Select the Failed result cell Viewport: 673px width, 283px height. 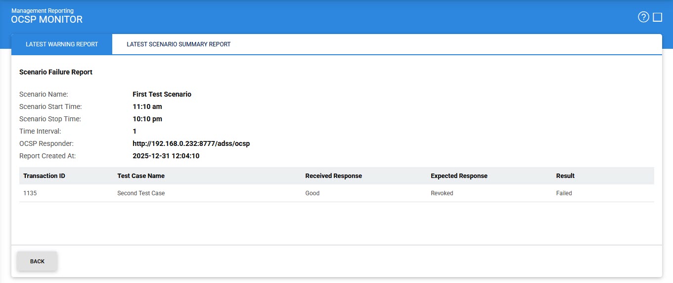[x=564, y=193]
